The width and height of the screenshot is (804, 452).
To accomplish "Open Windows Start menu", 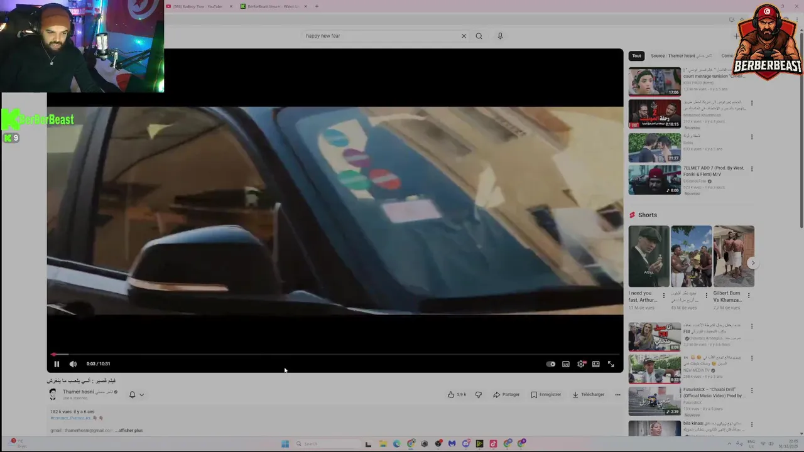I will click(x=285, y=444).
